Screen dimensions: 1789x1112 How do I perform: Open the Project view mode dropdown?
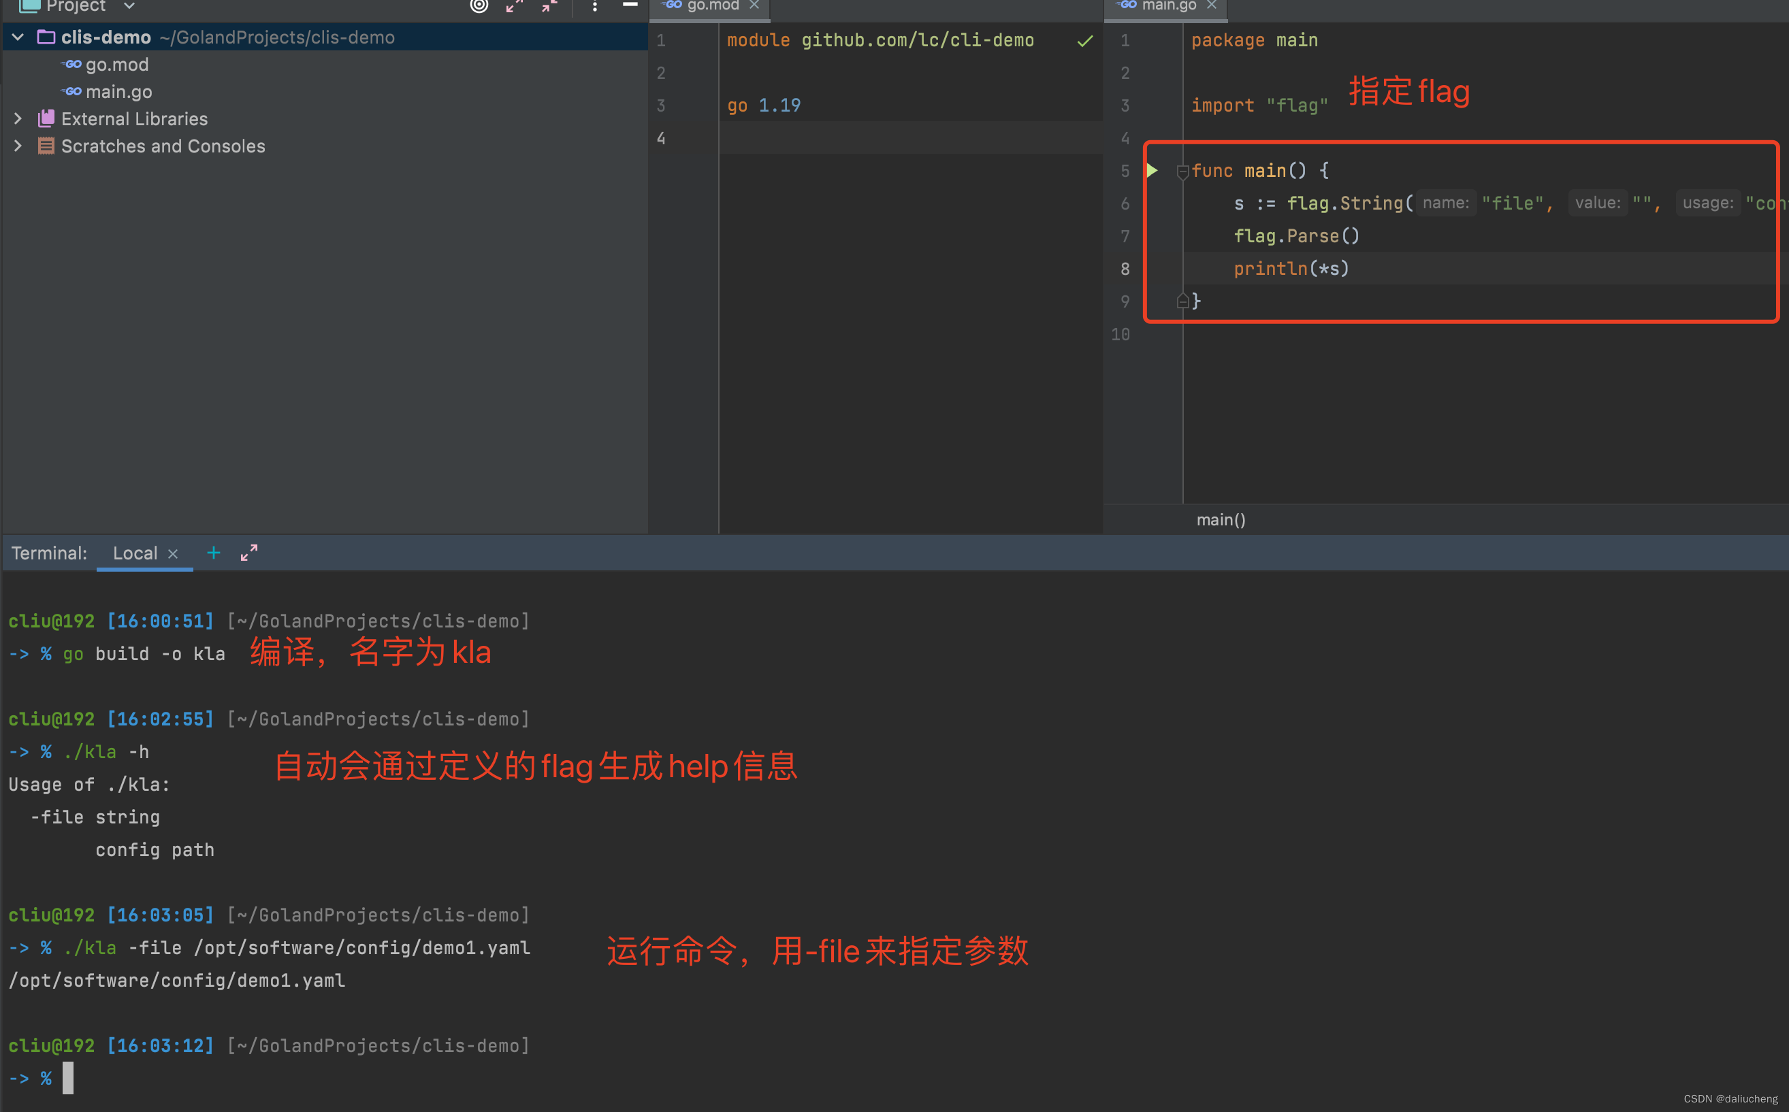click(129, 6)
